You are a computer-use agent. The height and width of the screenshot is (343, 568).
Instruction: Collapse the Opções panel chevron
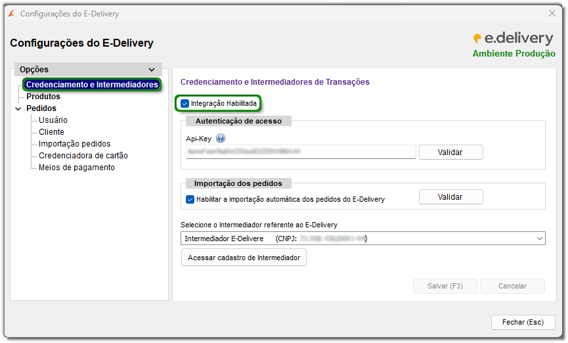click(152, 70)
